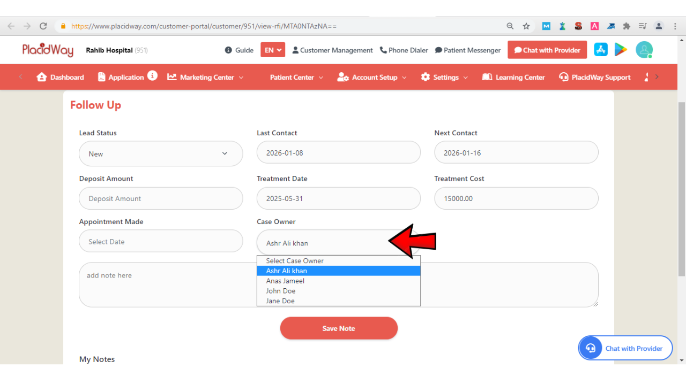The image size is (686, 385).
Task: Click the red Chat with Provider button
Action: point(547,50)
